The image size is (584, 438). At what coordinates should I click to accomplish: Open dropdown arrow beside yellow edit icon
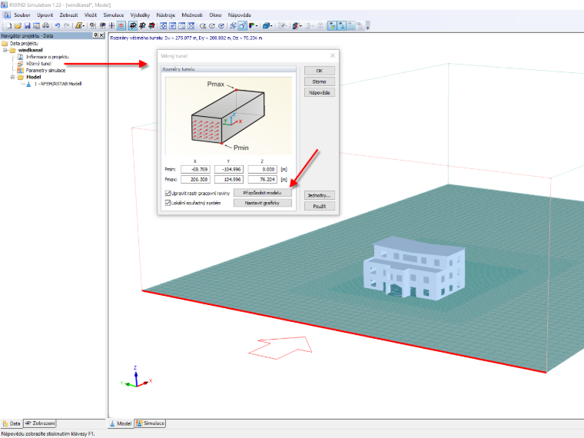tap(84, 25)
